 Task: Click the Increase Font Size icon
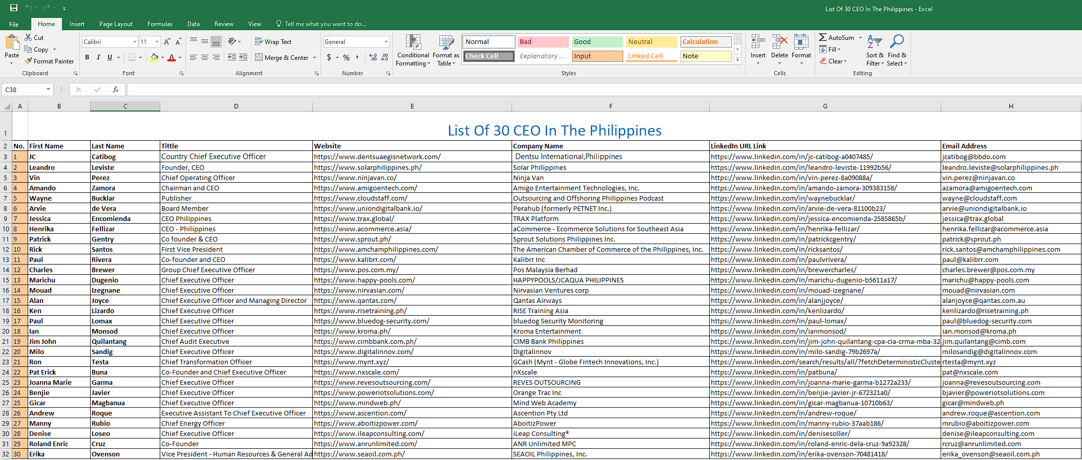pyautogui.click(x=167, y=42)
